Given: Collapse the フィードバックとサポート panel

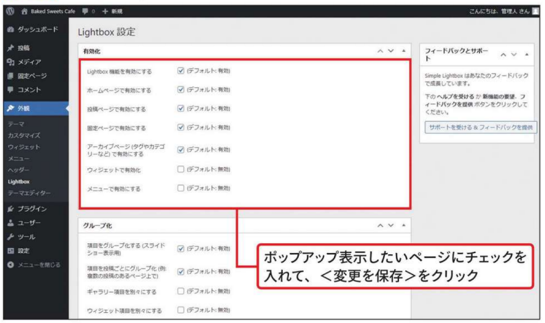Looking at the screenshot, I should 526,54.
